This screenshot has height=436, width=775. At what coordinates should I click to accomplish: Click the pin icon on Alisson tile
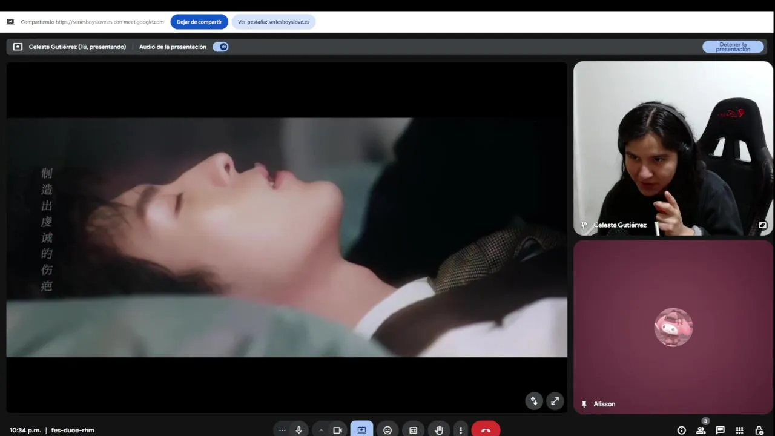point(584,404)
